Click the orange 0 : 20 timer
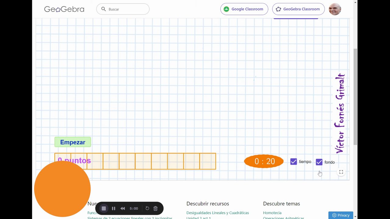390x219 pixels. click(264, 161)
